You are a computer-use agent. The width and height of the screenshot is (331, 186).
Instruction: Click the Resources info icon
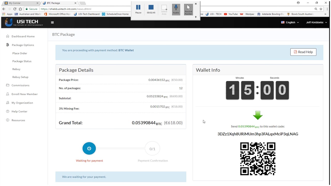click(x=8, y=120)
